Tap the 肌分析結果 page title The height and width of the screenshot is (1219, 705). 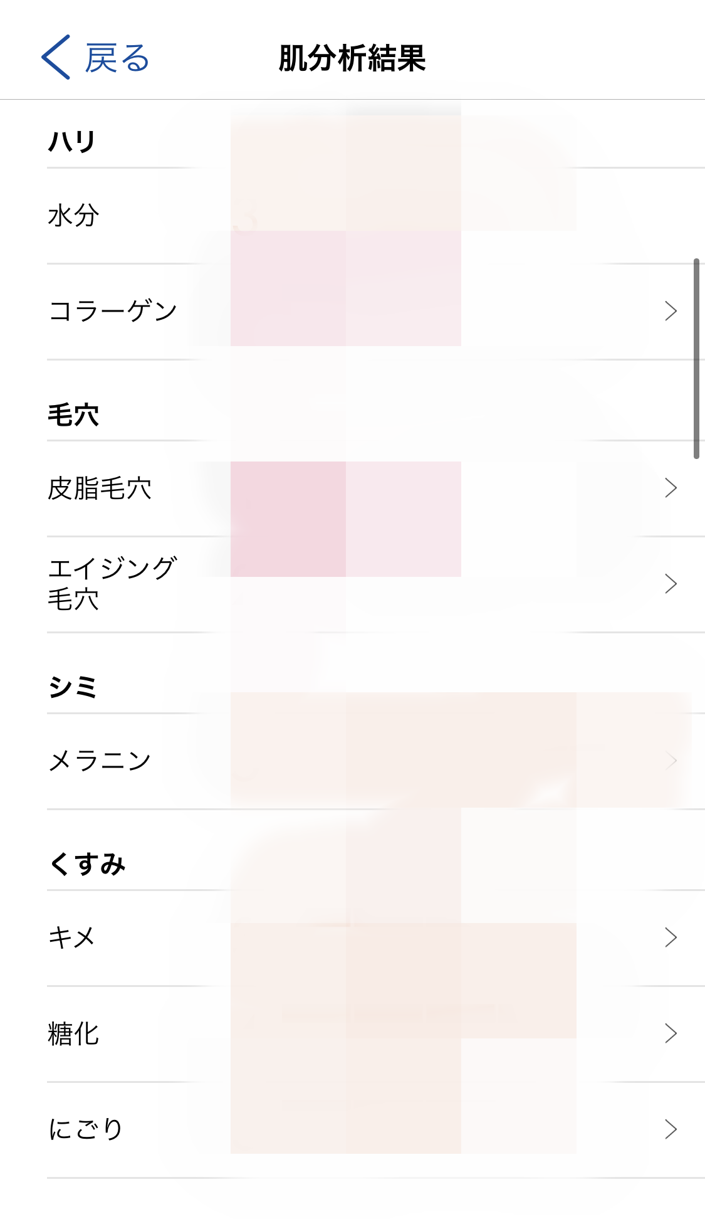pos(352,59)
